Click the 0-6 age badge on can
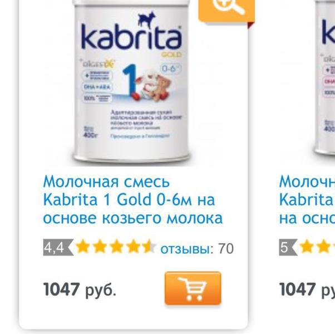 [170, 69]
